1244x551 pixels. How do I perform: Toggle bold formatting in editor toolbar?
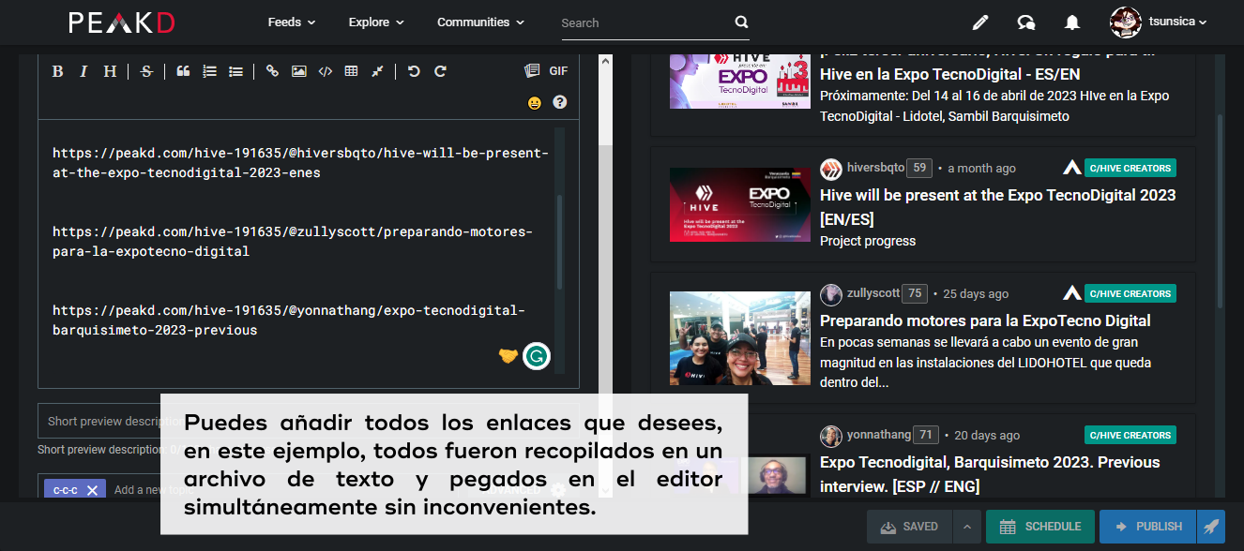(x=57, y=71)
